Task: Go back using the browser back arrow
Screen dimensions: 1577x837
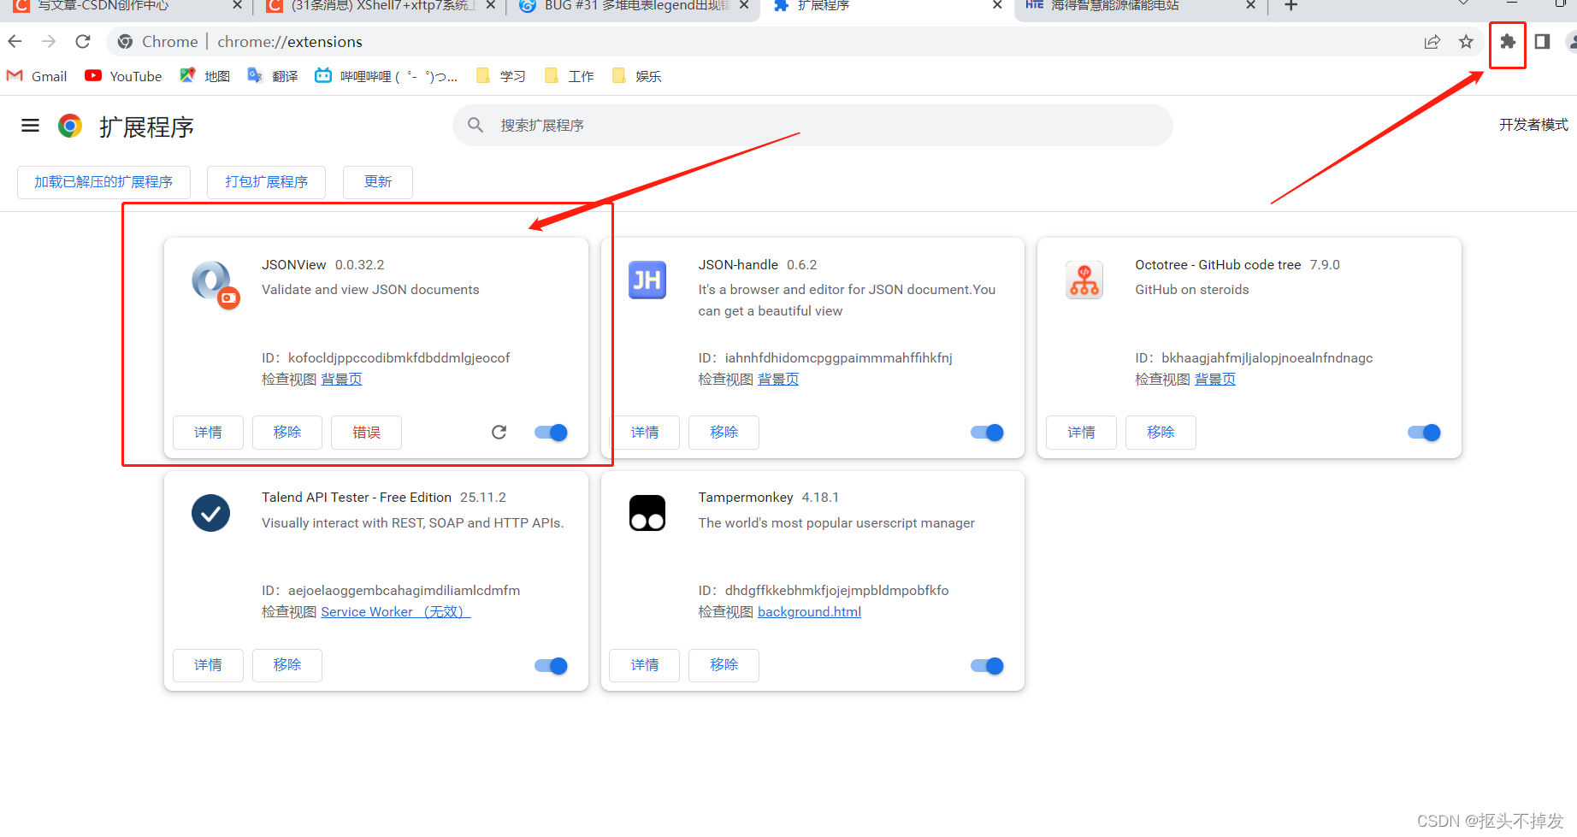Action: click(15, 41)
